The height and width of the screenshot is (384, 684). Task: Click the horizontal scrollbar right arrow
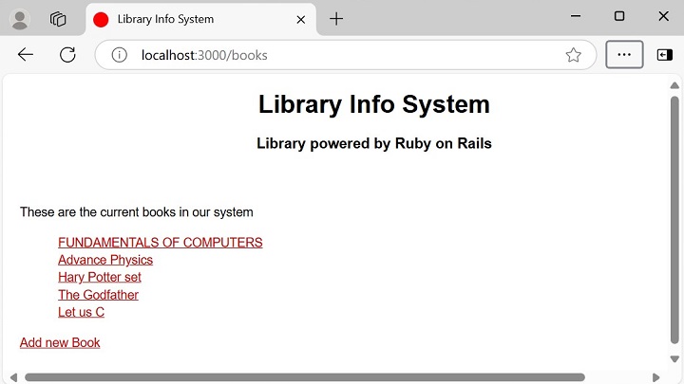656,377
